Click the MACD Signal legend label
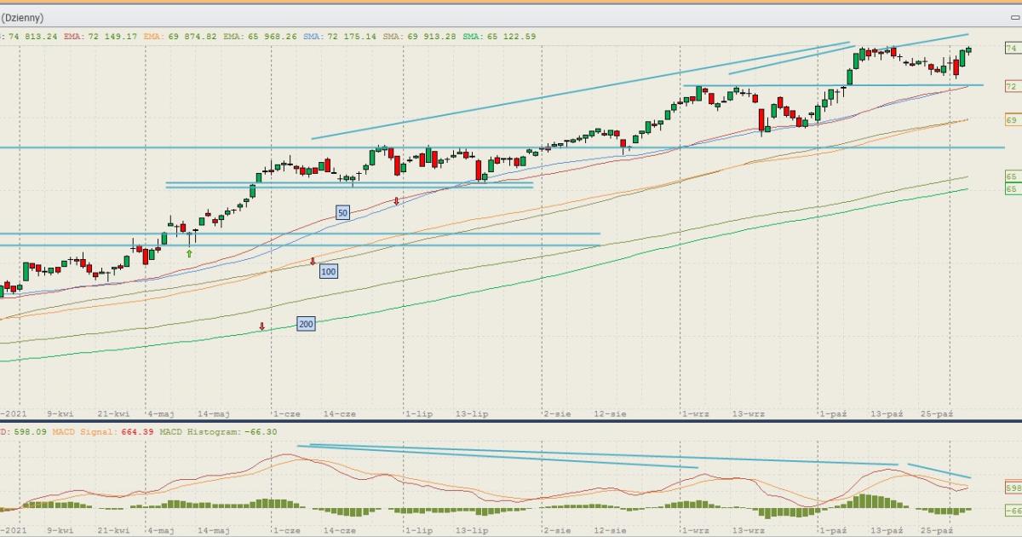This screenshot has width=1022, height=537. [83, 432]
